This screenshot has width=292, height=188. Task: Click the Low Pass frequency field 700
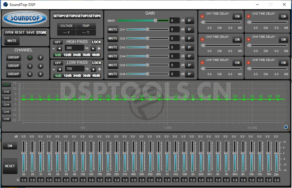click(75, 69)
